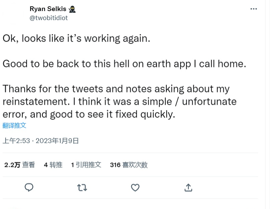The width and height of the screenshot is (270, 209).
Task: Click the share upload arrow icon
Action: coord(188,188)
